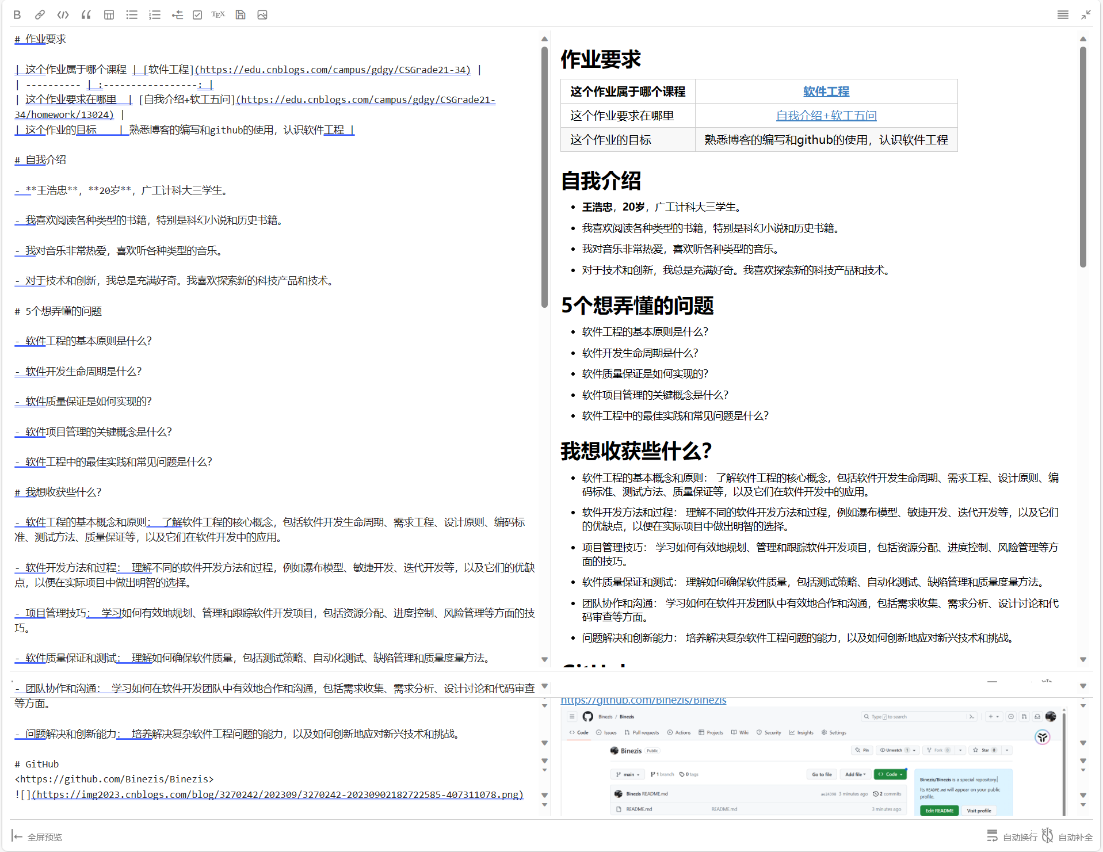
Task: Click the '这个作业属于哪个课程' table header cell
Action: 628,91
